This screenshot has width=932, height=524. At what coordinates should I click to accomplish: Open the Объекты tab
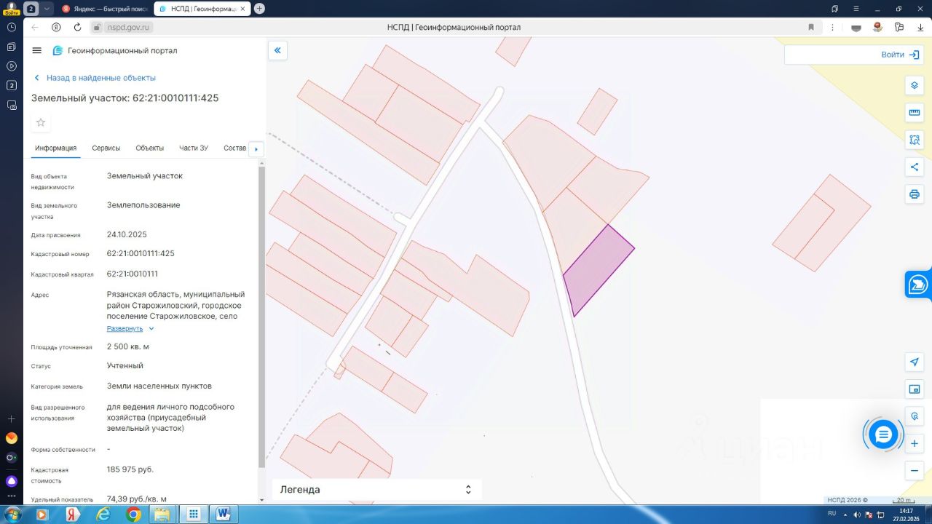coord(150,148)
